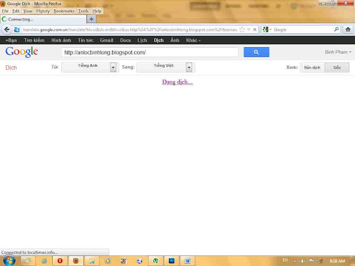Click the Google logo
Image resolution: width=355 pixels, height=266 pixels.
click(22, 52)
